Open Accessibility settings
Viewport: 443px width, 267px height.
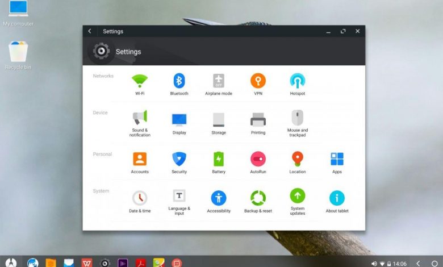point(219,202)
